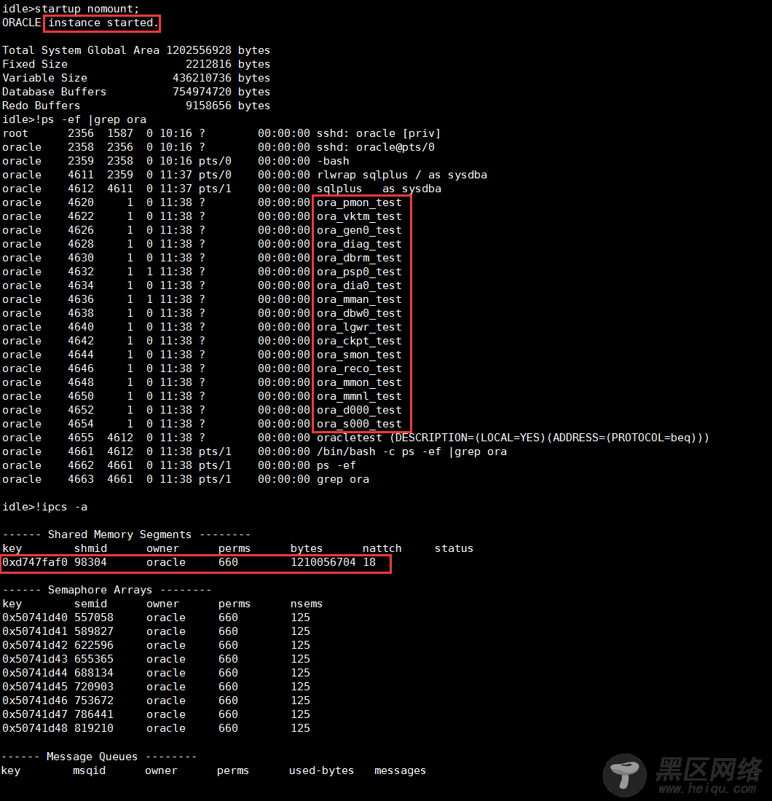Click semaphore key 0x50741d44
The image size is (772, 801).
pos(35,672)
